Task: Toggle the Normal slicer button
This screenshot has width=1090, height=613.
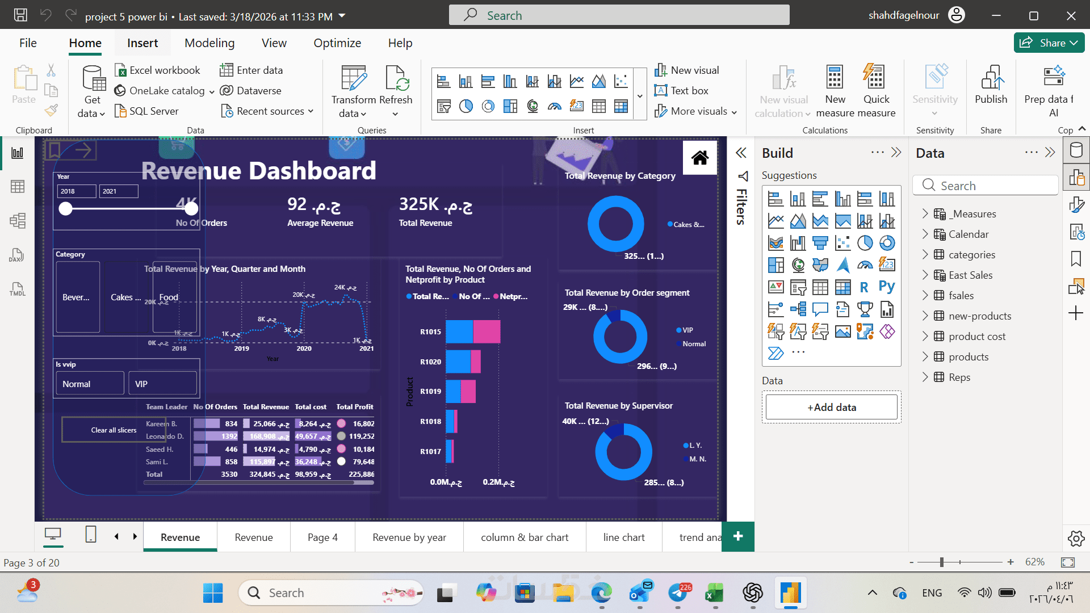Action: [90, 384]
